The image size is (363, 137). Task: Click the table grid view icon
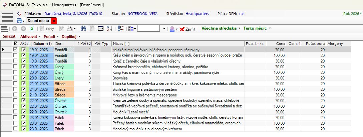tap(100, 29)
